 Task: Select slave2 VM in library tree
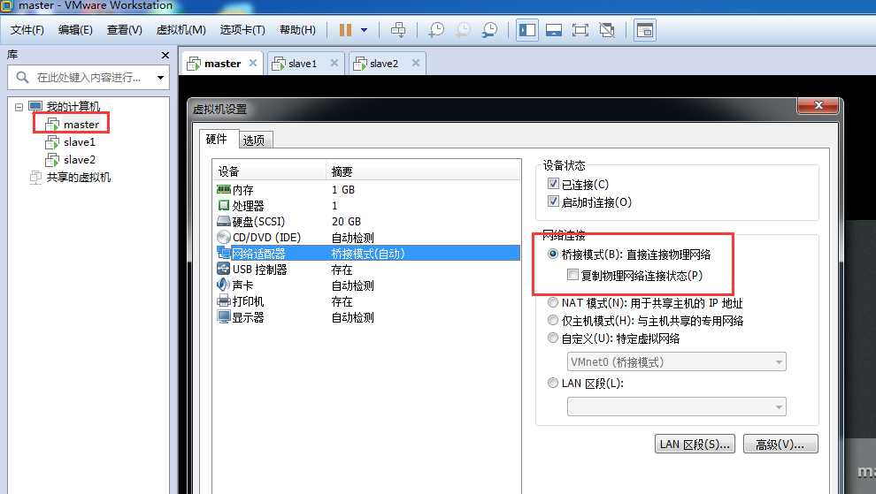[79, 160]
